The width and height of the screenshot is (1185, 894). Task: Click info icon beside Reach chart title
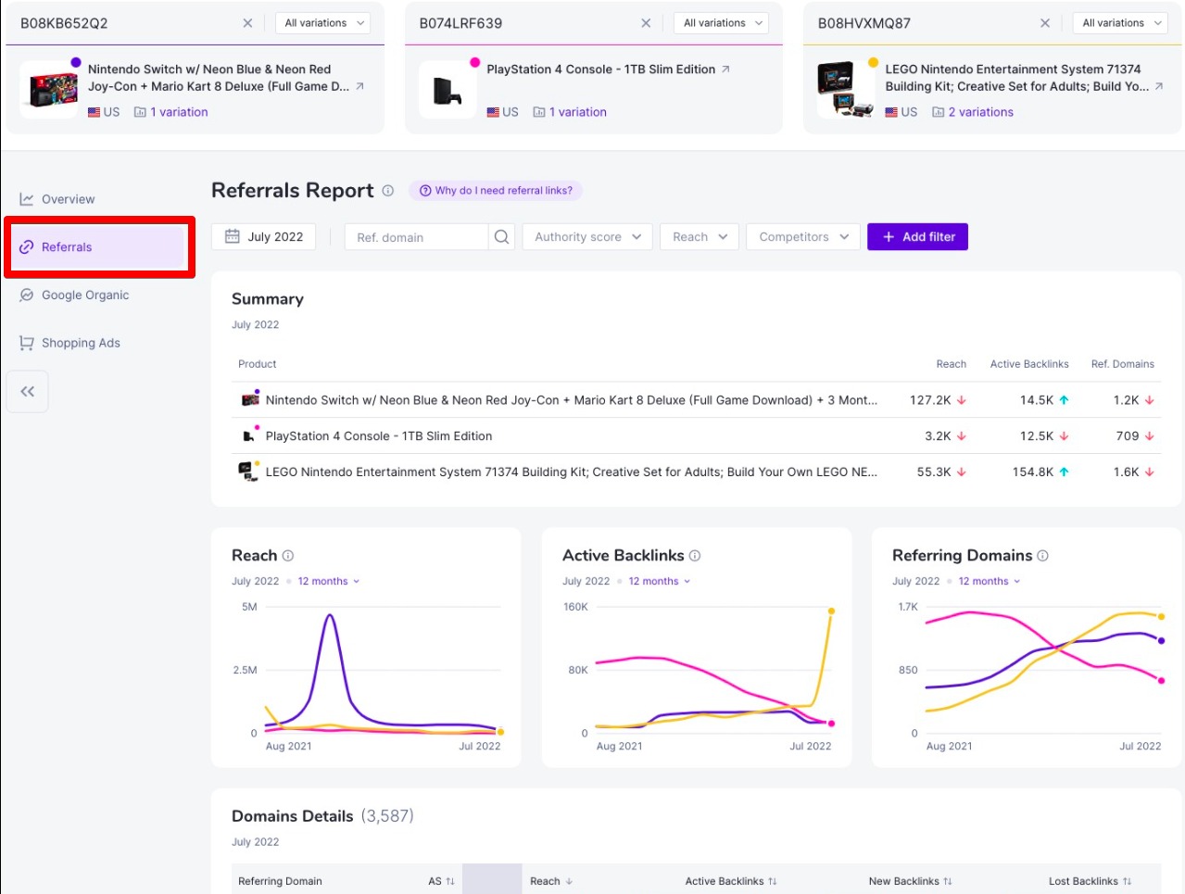(x=288, y=556)
